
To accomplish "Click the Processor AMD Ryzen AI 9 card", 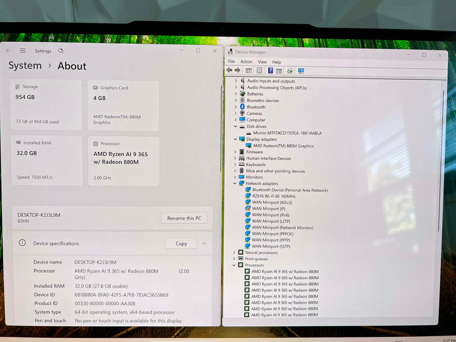I will [x=123, y=161].
